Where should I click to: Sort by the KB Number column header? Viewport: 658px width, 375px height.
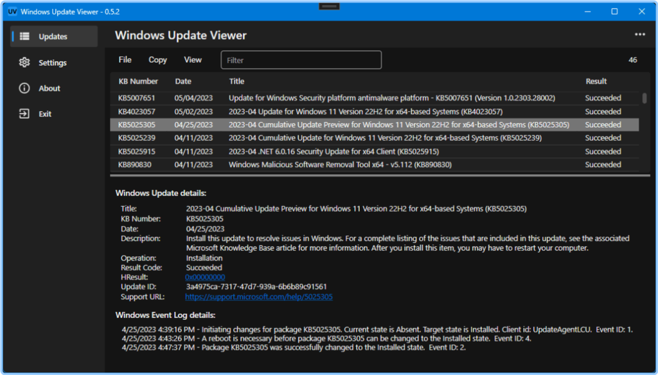pos(138,82)
